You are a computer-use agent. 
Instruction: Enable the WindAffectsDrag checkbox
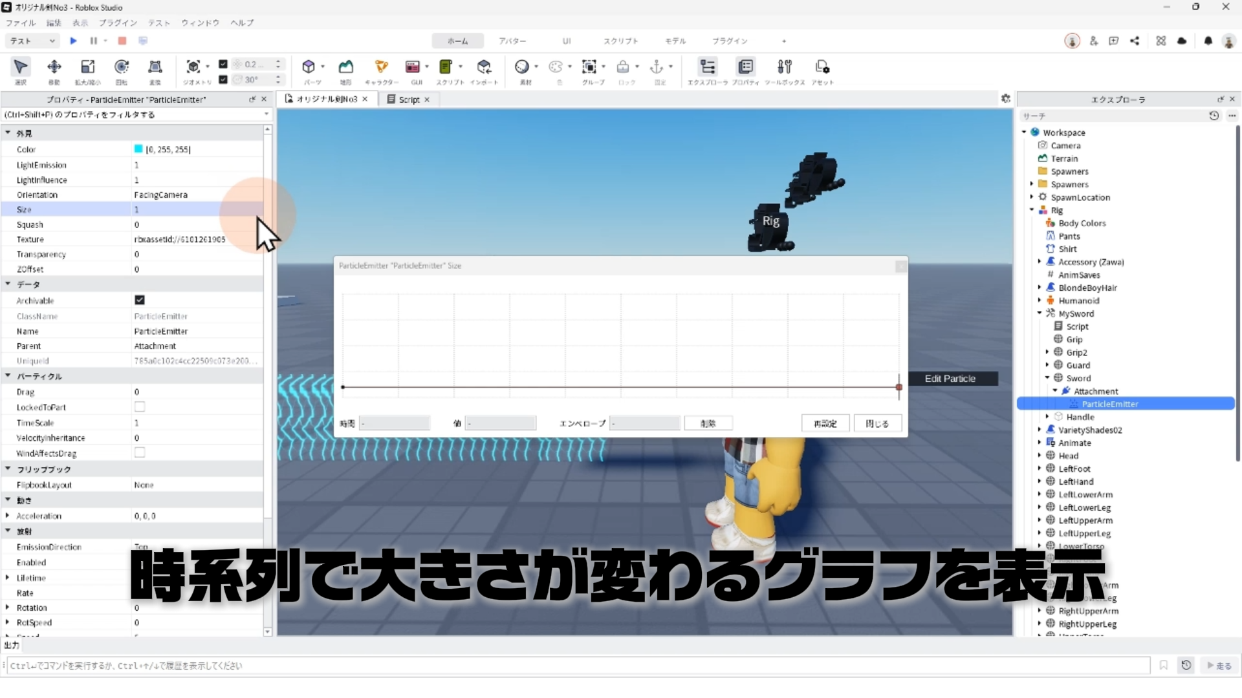[140, 453]
